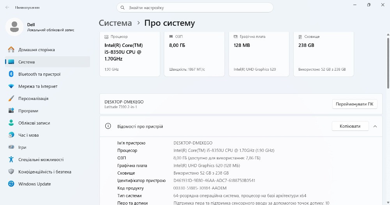Click the shield icon for Конфіденційність і безпека
This screenshot has height=205, width=390.
(11, 172)
